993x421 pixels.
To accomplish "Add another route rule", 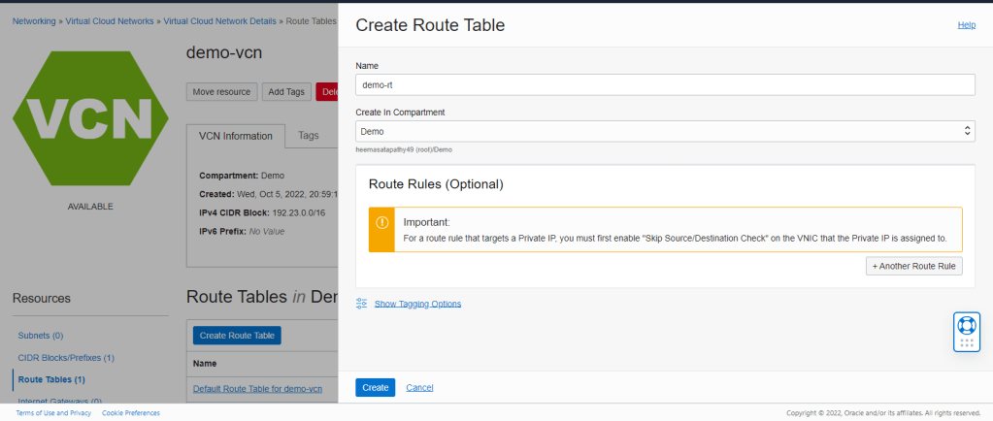I will click(x=913, y=266).
